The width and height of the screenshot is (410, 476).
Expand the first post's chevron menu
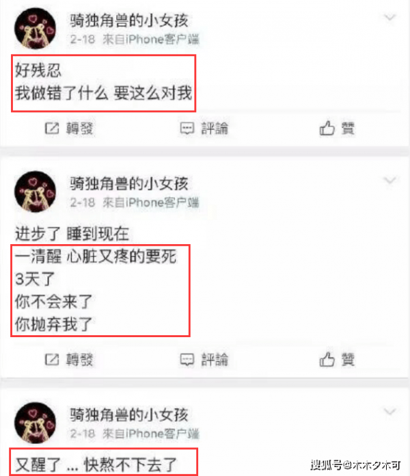[389, 18]
